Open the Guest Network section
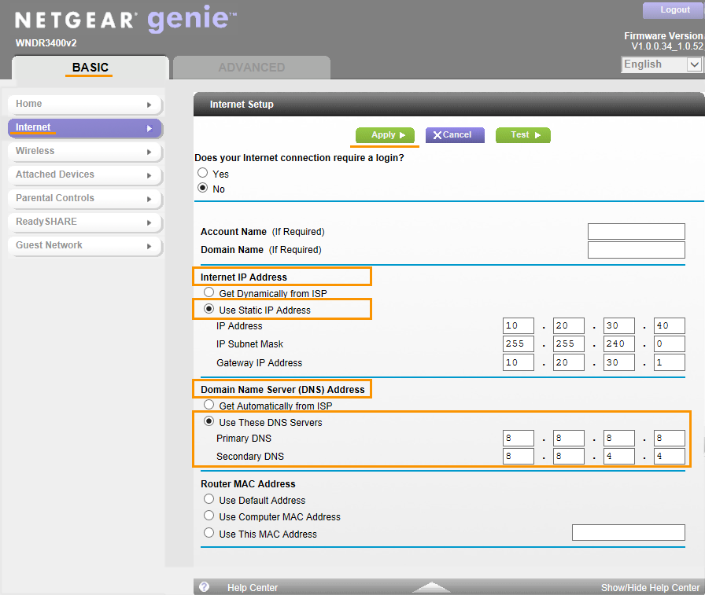This screenshot has height=595, width=705. click(84, 246)
